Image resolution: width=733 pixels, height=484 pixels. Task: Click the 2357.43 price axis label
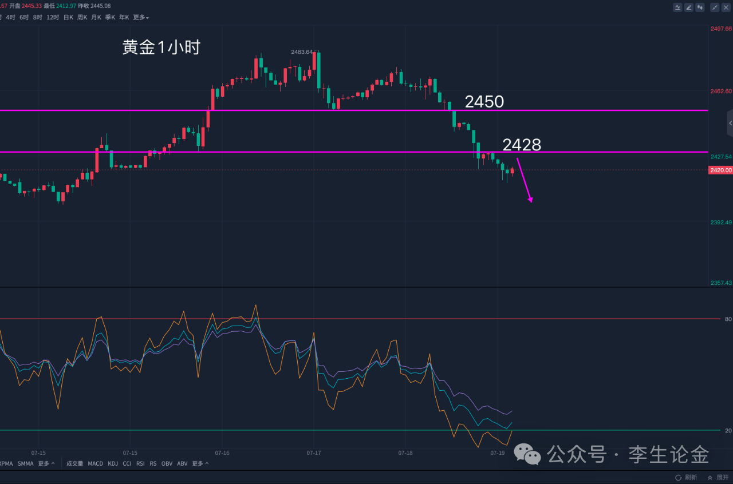(x=721, y=283)
